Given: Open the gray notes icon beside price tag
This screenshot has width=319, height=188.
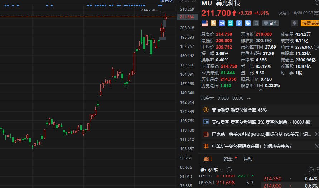Looking at the screenshot, I should click(x=256, y=23).
